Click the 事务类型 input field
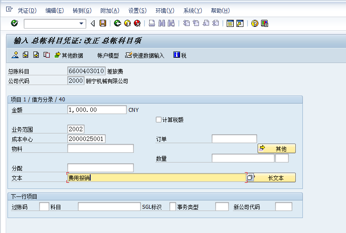The image size is (346, 233). [x=222, y=207]
